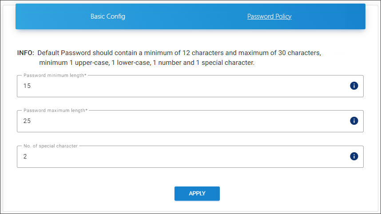Screen dimensions: 381x214
Task: Click the 'Password maximum length*' label
Action: point(56,111)
